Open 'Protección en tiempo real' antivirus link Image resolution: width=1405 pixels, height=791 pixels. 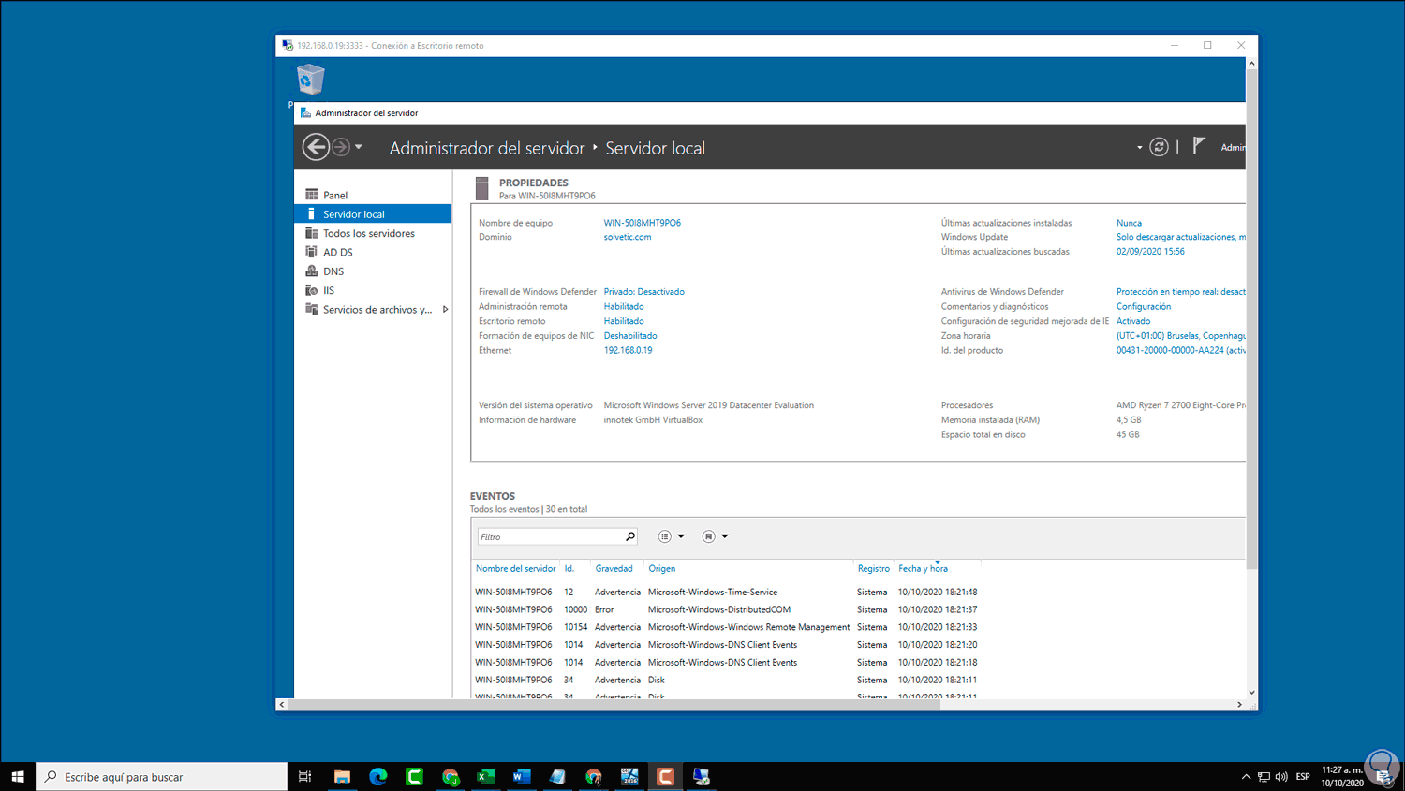pyautogui.click(x=1181, y=292)
